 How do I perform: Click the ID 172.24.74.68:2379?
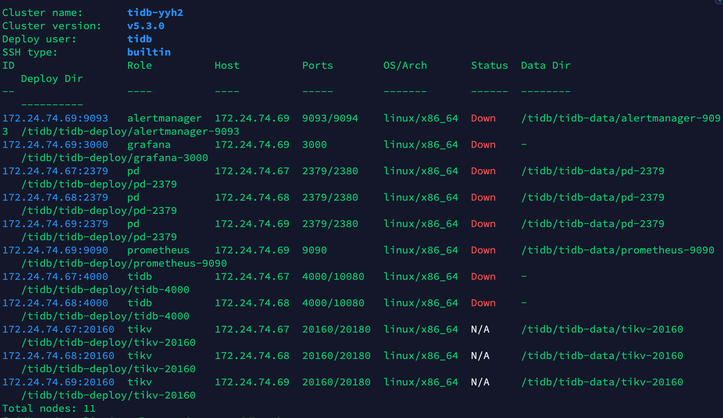pos(55,198)
